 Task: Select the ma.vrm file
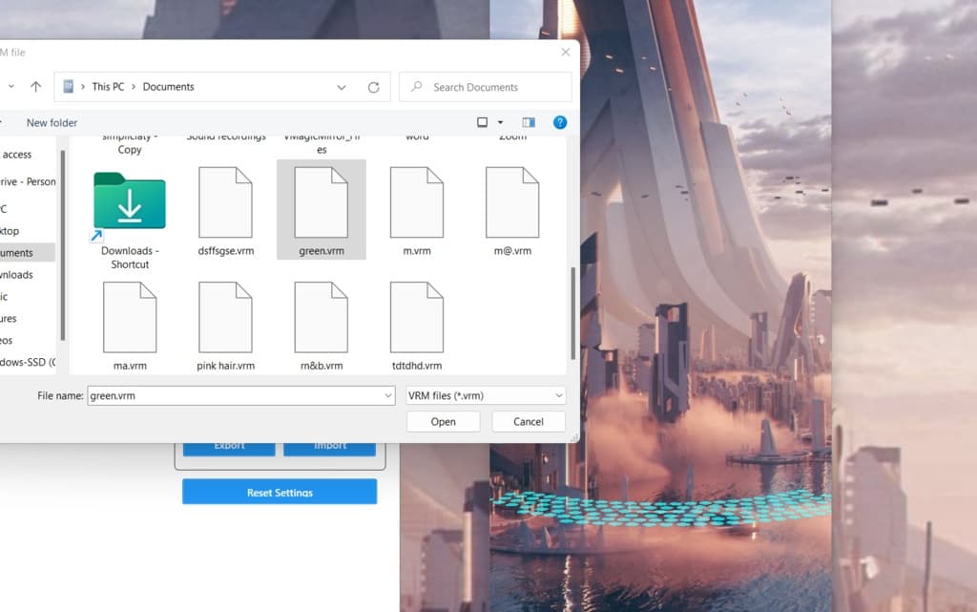(x=130, y=318)
